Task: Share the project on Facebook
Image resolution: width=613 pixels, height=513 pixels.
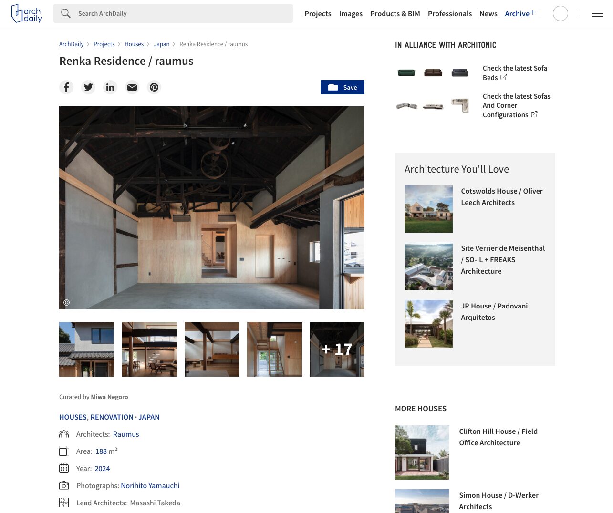Action: 66,87
